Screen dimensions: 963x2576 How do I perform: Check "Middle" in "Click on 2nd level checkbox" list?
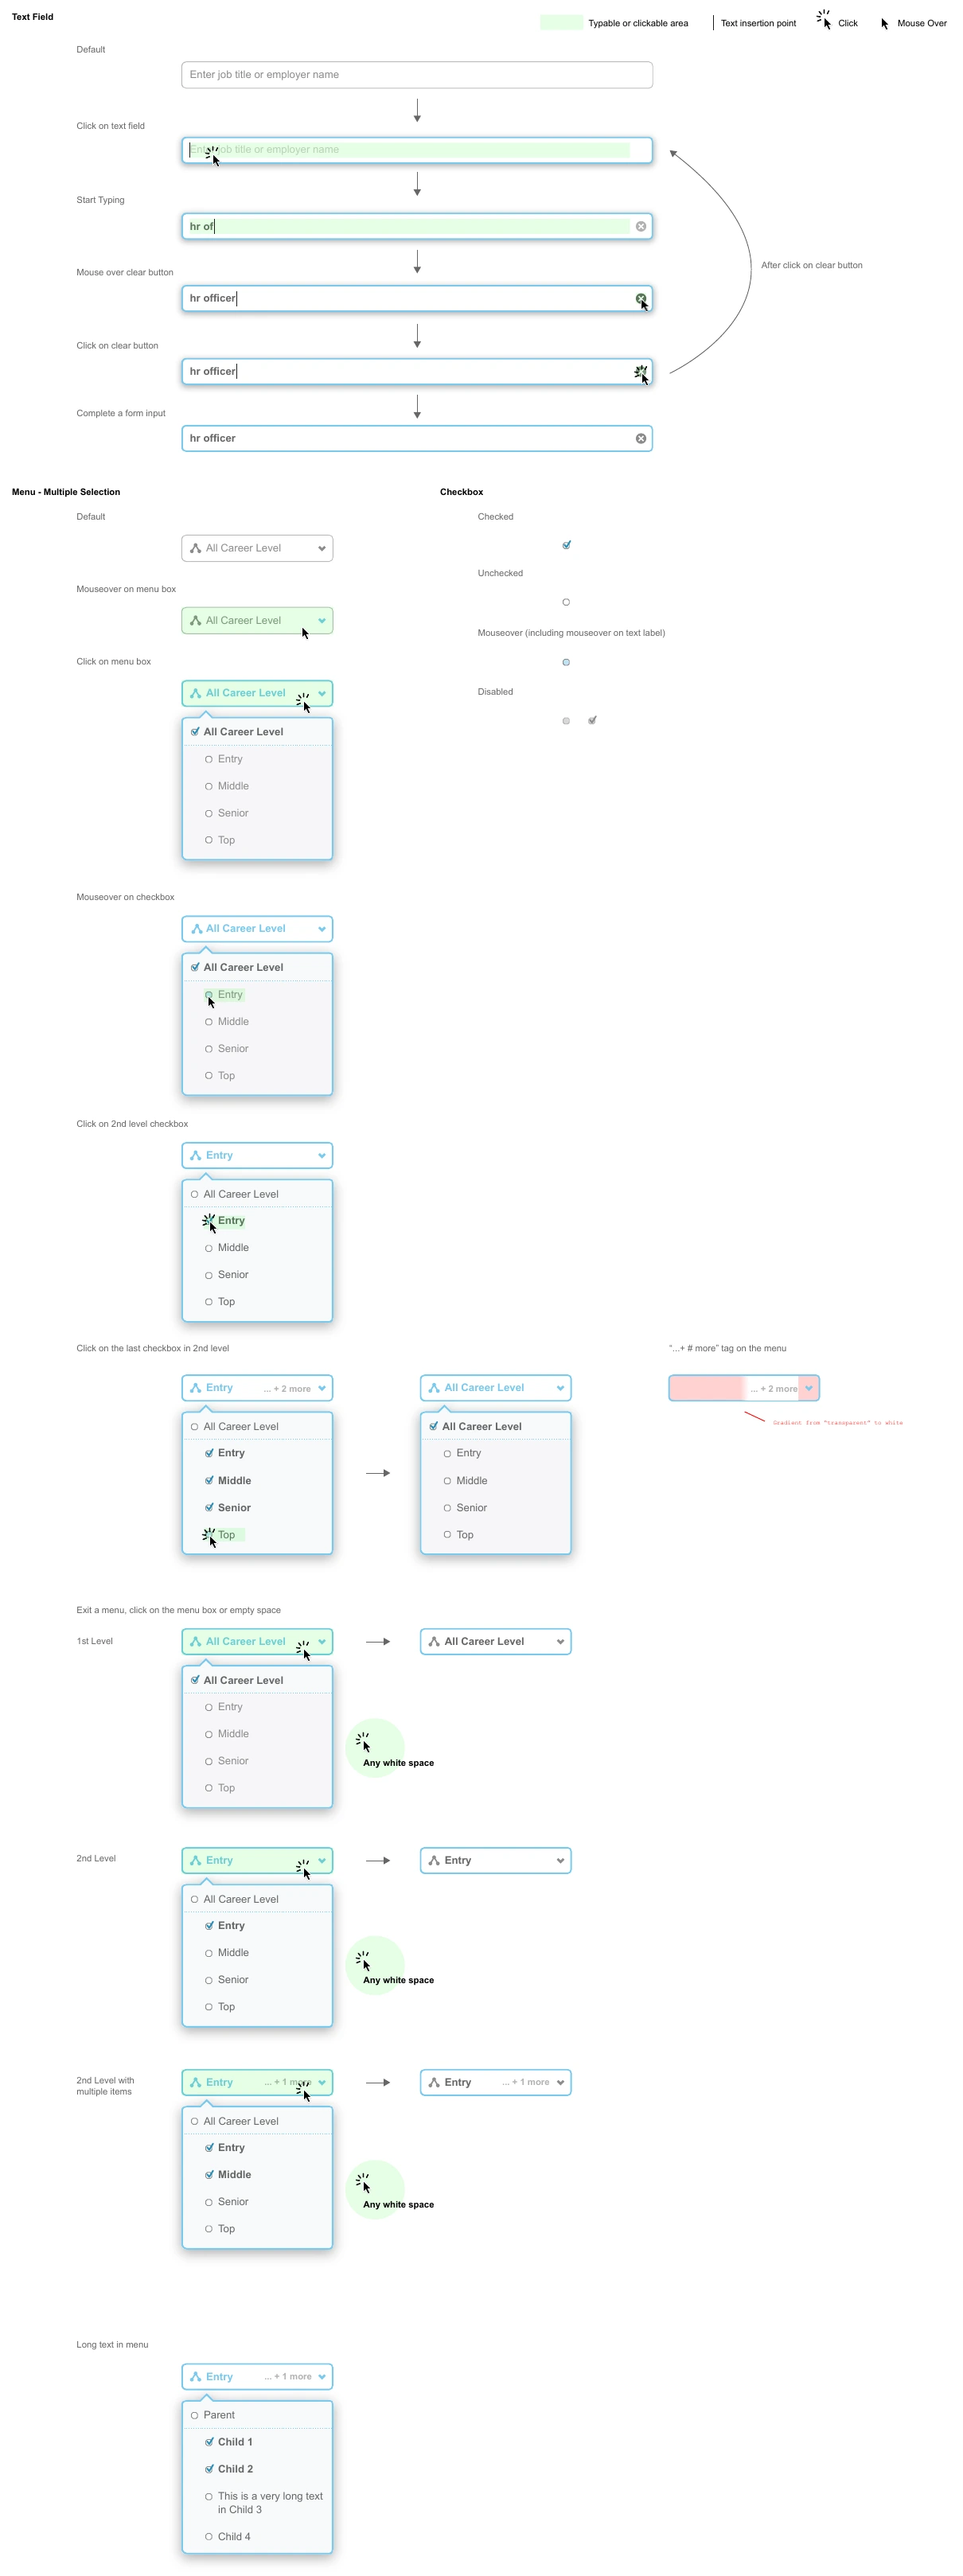(x=209, y=1248)
